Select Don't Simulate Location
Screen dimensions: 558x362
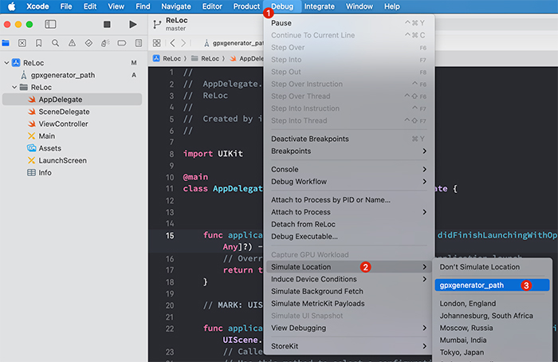[492, 267]
